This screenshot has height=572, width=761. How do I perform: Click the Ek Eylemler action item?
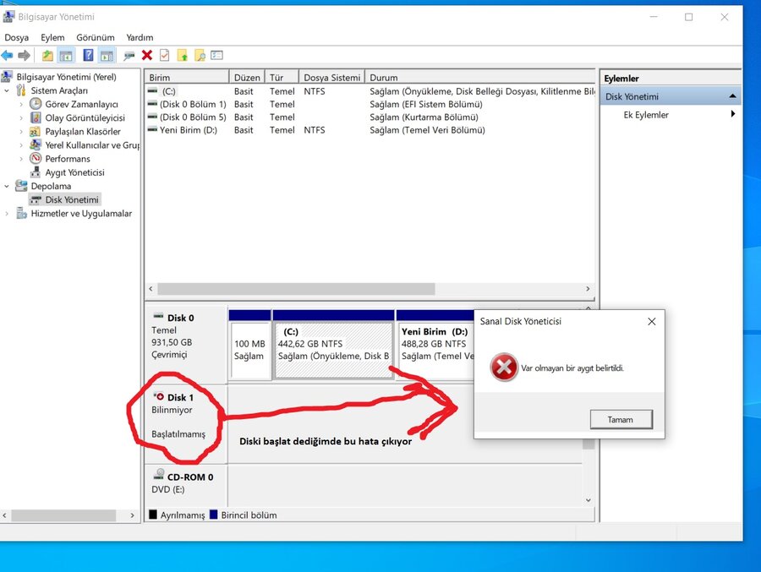[x=646, y=115]
